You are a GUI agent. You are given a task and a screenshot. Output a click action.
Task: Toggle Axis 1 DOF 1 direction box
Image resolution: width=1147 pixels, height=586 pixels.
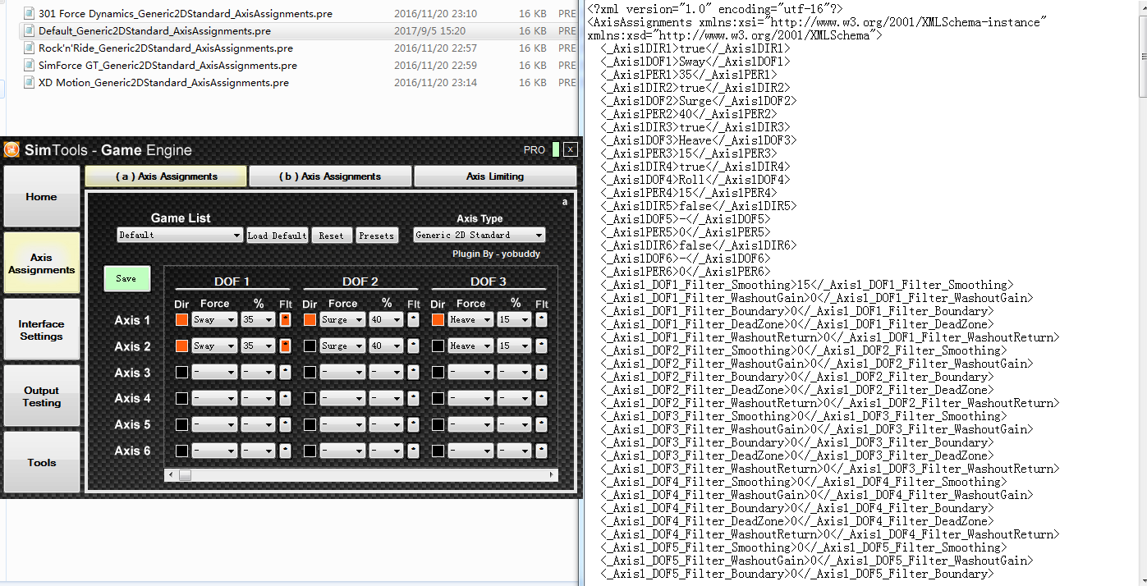tap(181, 319)
